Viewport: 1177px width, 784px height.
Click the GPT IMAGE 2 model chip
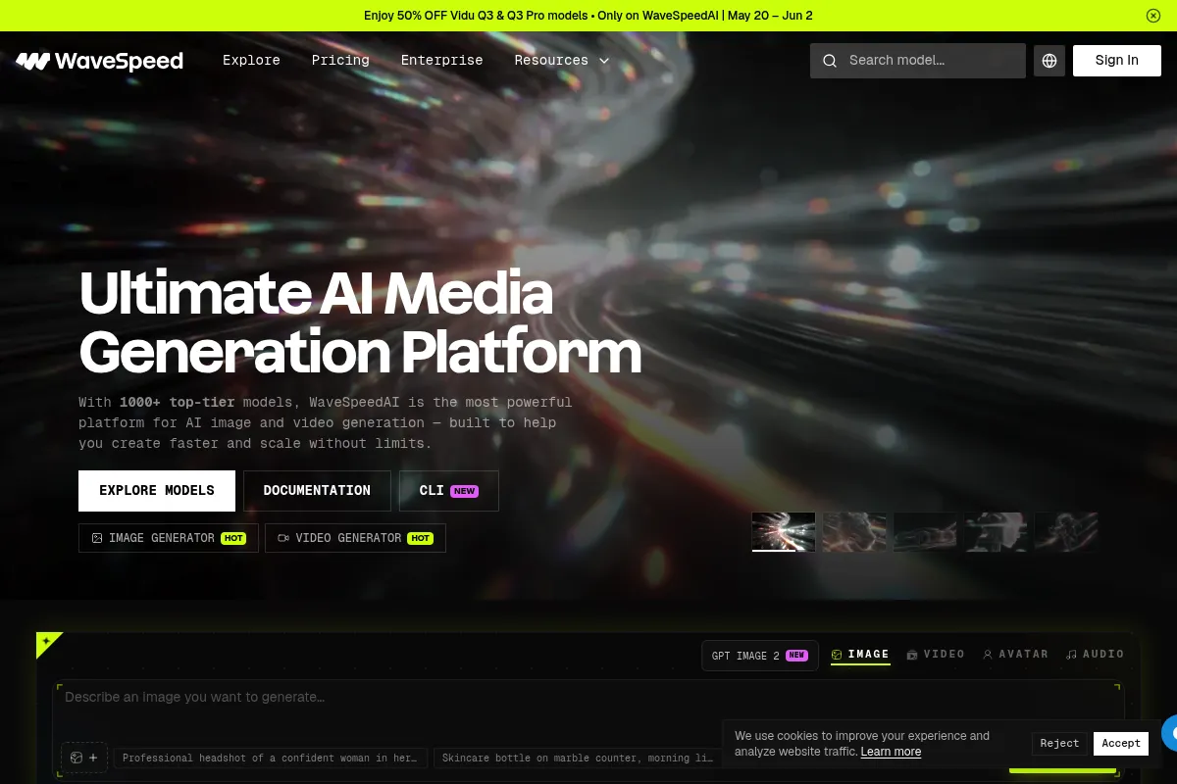[760, 656]
